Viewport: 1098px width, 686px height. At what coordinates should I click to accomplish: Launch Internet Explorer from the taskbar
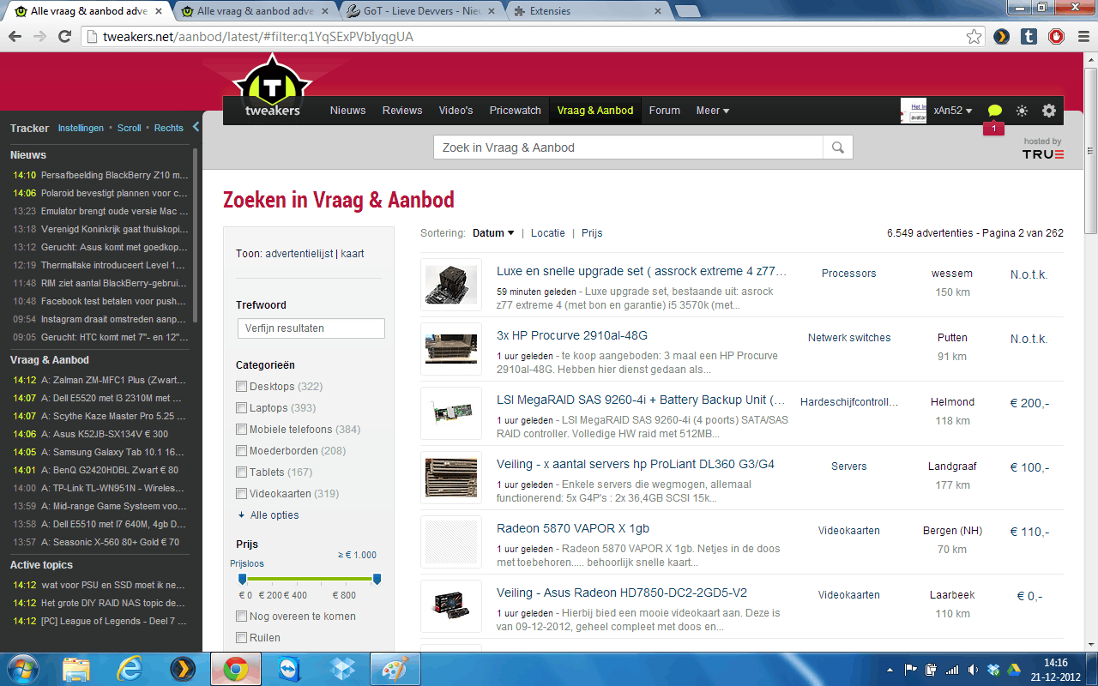(130, 668)
